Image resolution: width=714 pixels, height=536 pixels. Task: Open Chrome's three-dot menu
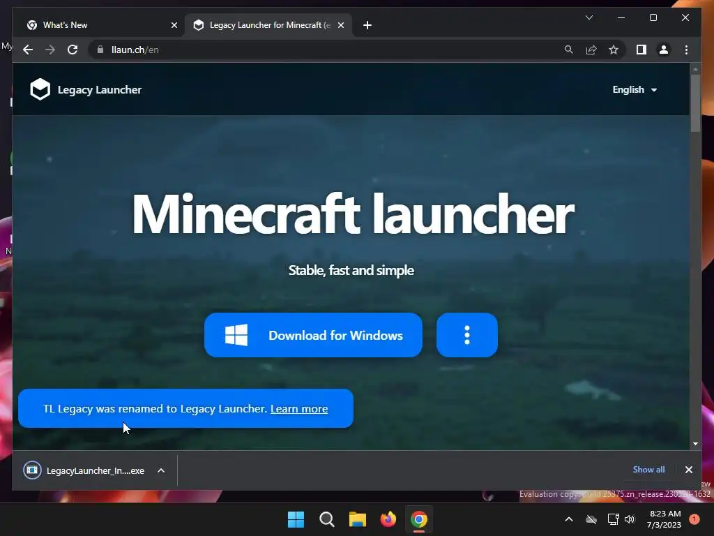(x=686, y=50)
